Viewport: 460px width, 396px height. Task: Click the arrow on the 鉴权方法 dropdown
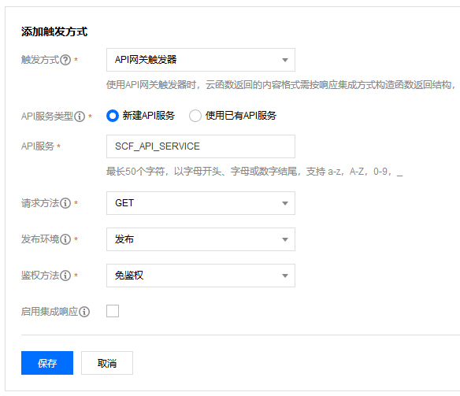[285, 276]
